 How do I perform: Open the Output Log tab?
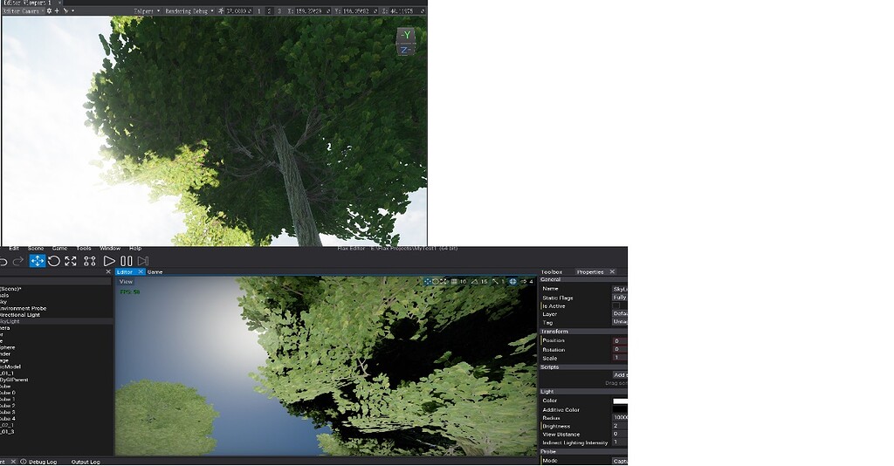pos(86,462)
